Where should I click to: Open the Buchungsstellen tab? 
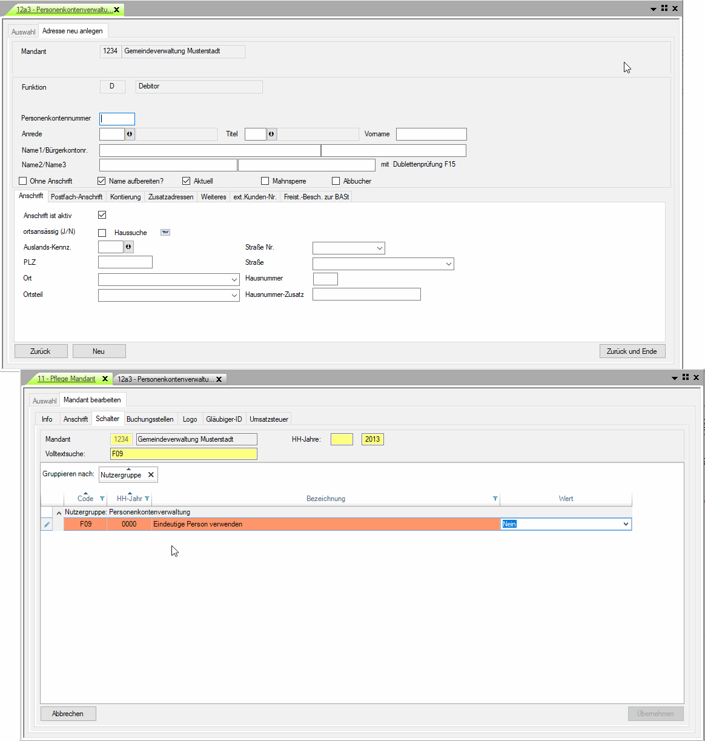coord(150,419)
